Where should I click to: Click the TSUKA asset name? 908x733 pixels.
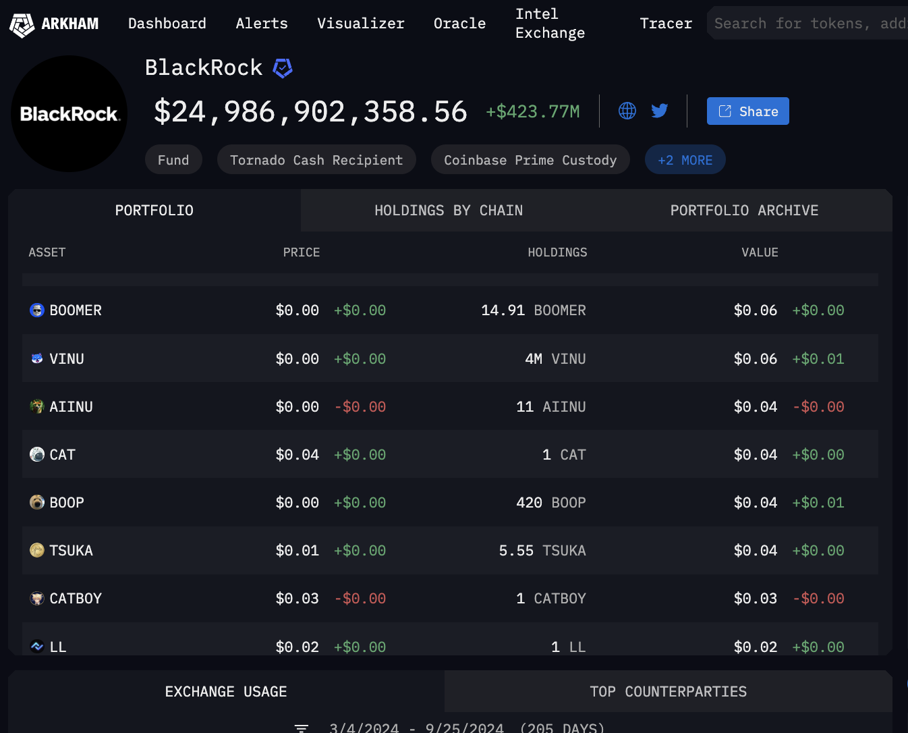[72, 550]
